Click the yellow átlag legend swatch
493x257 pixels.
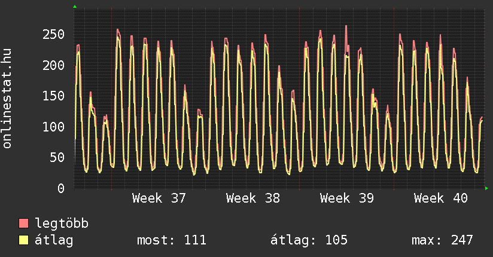[x=23, y=240]
